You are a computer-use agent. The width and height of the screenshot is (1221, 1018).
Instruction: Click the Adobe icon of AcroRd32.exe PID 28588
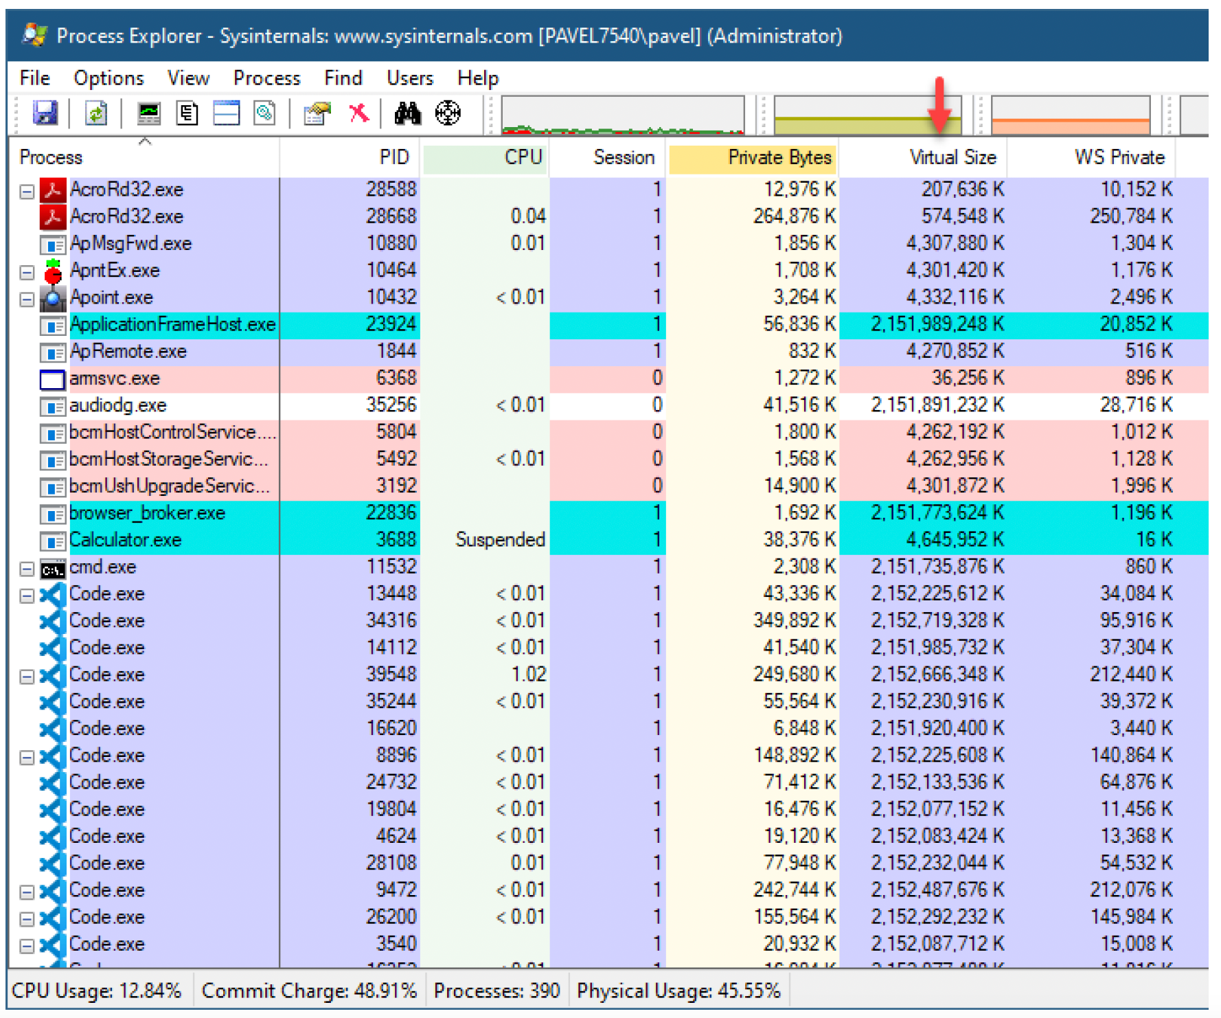53,190
